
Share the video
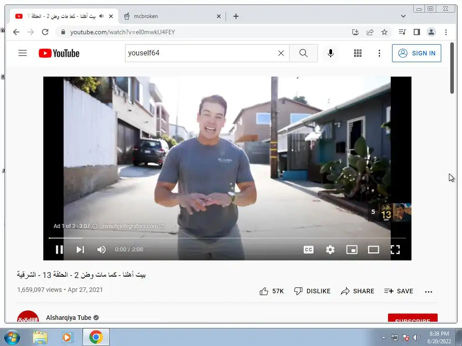(357, 291)
